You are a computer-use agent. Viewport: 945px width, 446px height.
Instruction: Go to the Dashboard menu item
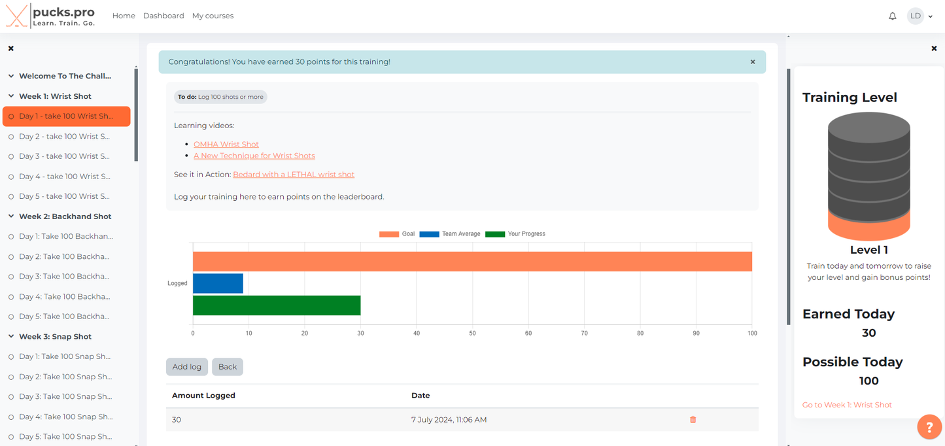coord(163,16)
